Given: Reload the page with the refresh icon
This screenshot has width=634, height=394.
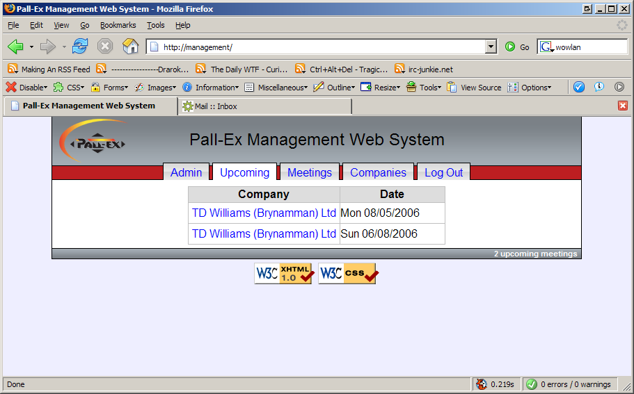Looking at the screenshot, I should point(80,47).
